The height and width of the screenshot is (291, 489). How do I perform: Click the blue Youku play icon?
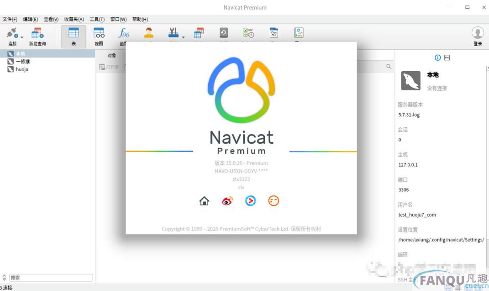point(250,201)
